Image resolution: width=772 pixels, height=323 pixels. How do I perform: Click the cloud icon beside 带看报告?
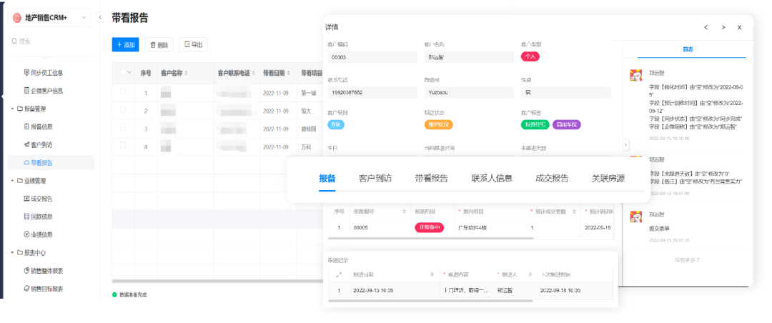pos(26,162)
